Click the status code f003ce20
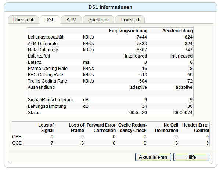Screen dimensions: 219x179 pyautogui.click(x=137, y=113)
